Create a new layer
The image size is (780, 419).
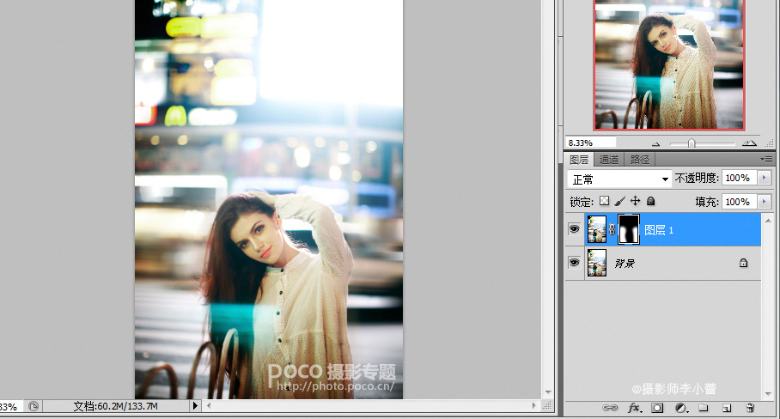pos(727,408)
